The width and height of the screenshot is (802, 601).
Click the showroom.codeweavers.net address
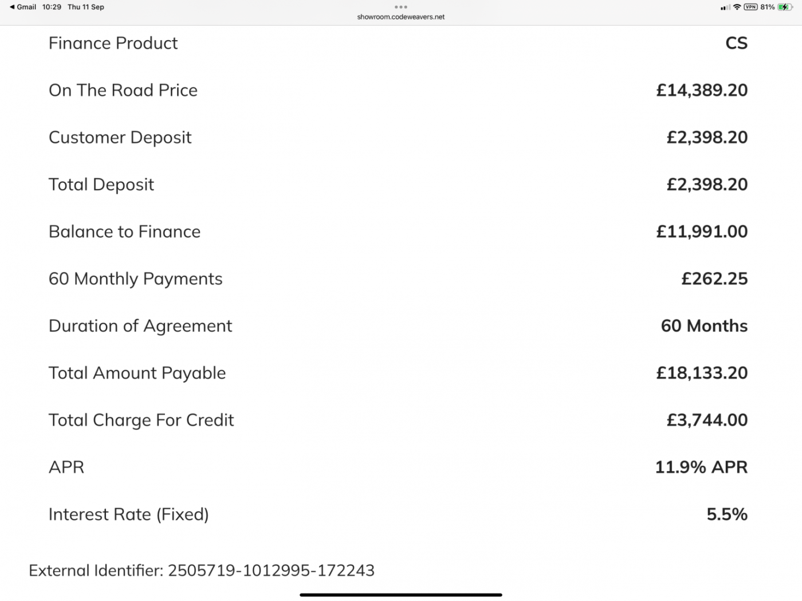pos(401,17)
